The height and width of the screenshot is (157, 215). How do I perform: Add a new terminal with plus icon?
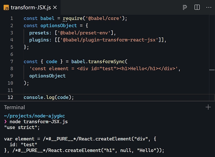coord(208,107)
